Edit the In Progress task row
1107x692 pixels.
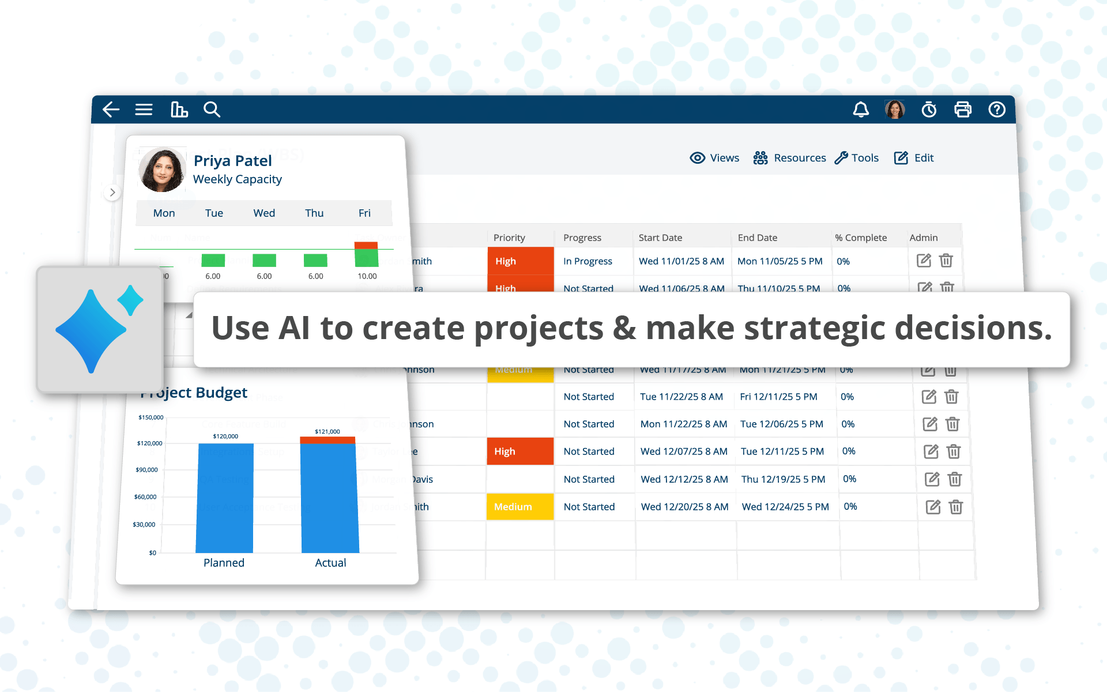(x=924, y=261)
